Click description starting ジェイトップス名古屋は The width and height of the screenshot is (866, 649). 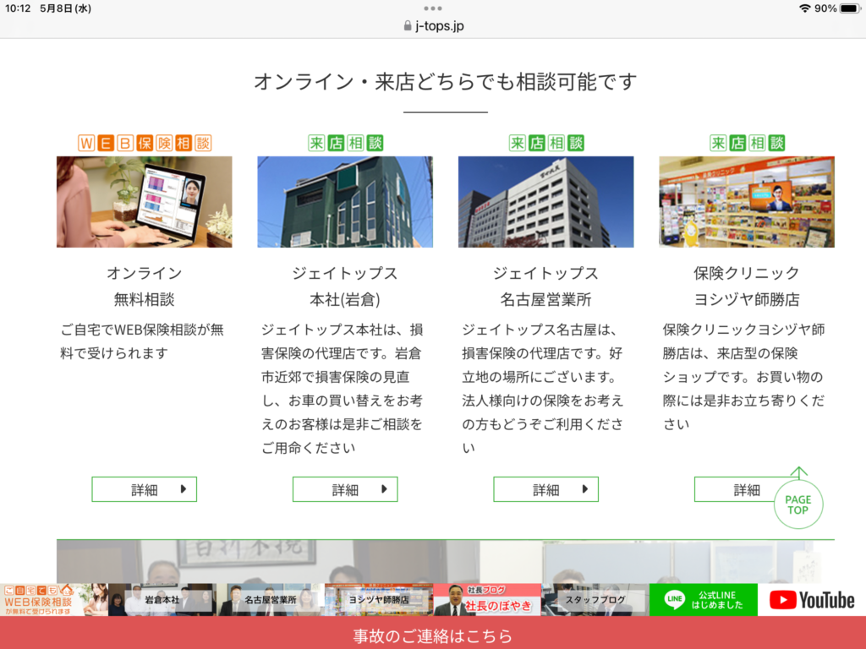[543, 389]
